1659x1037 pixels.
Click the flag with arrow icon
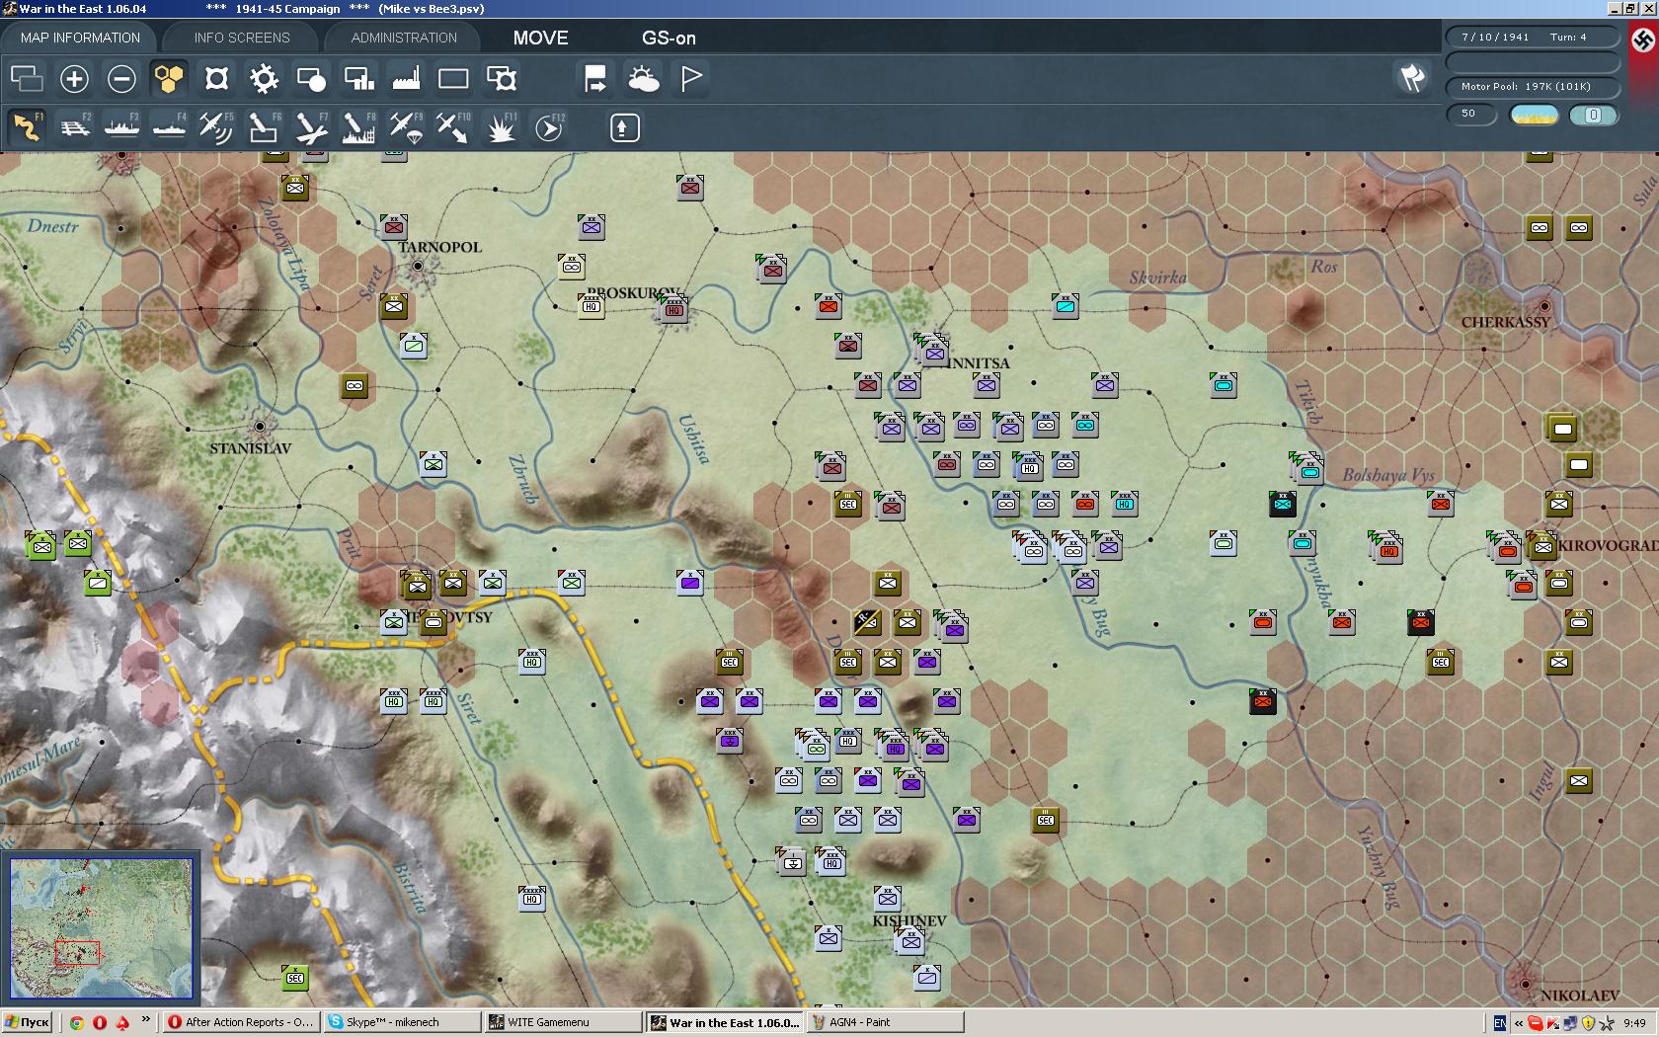[x=595, y=78]
